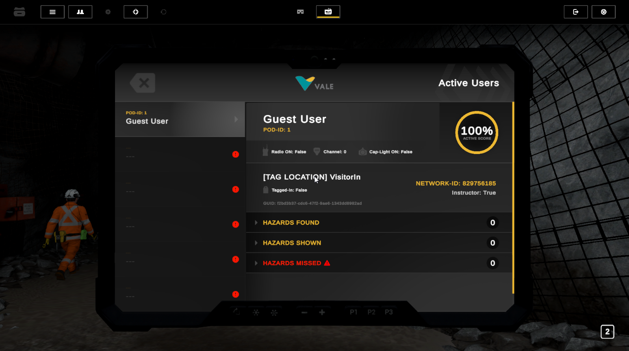Toggle the Tagged-In lock status
The width and height of the screenshot is (629, 351).
[285, 190]
